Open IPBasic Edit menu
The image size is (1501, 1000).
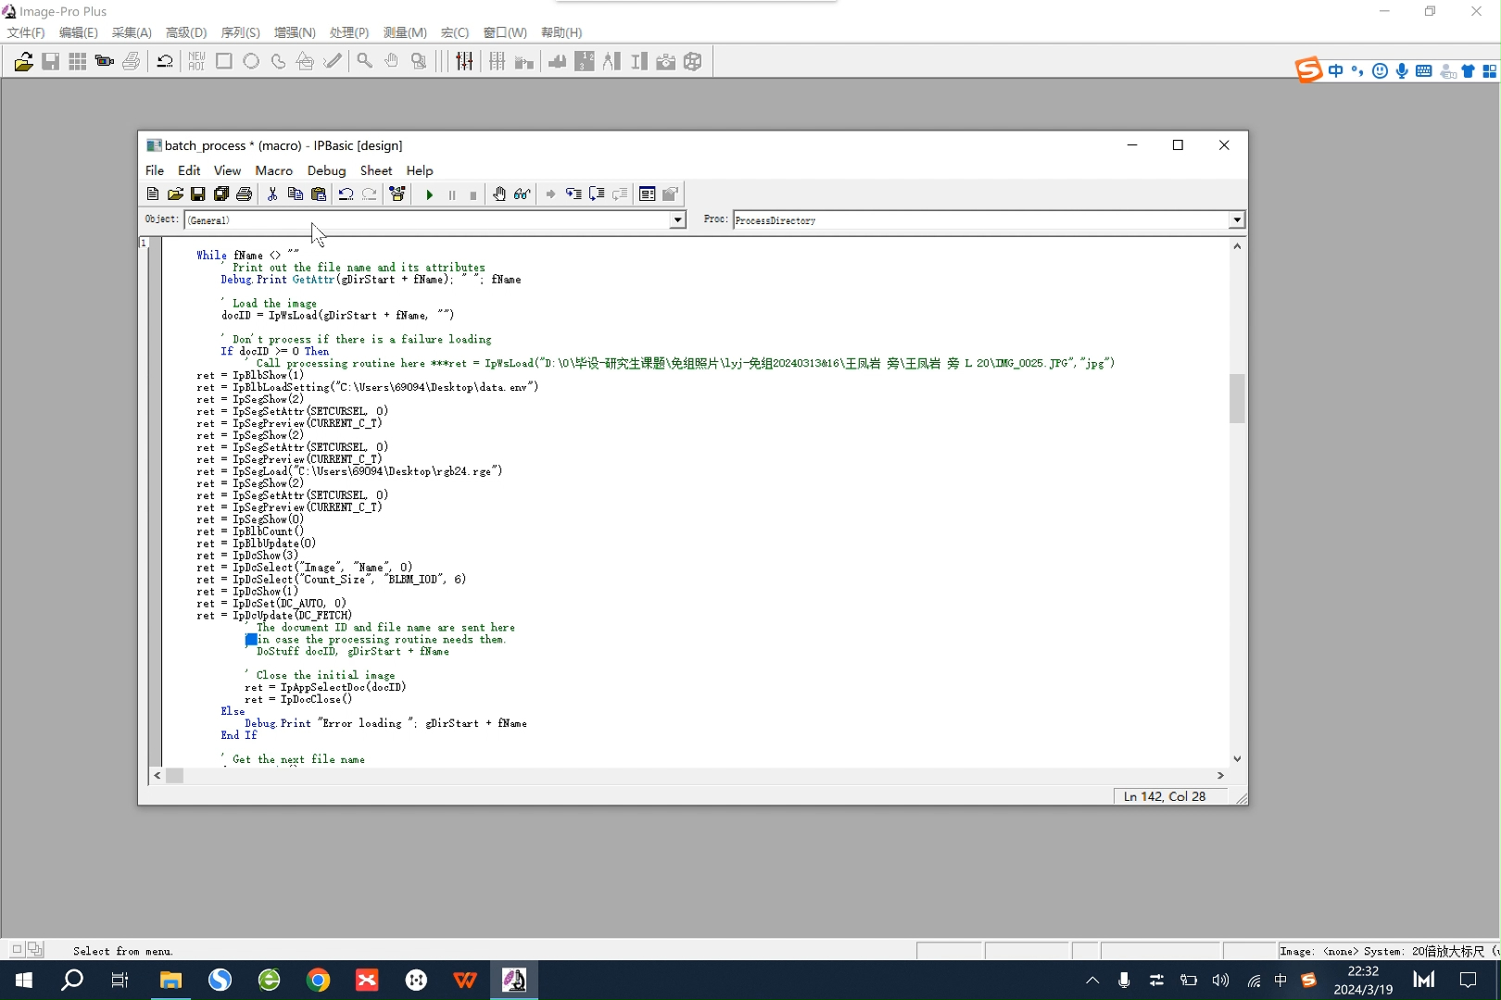click(x=189, y=170)
